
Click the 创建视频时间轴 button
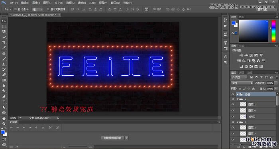click(112, 138)
